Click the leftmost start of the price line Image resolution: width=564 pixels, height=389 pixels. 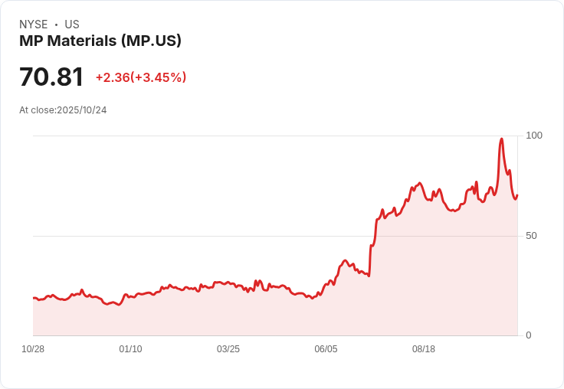pyautogui.click(x=34, y=298)
